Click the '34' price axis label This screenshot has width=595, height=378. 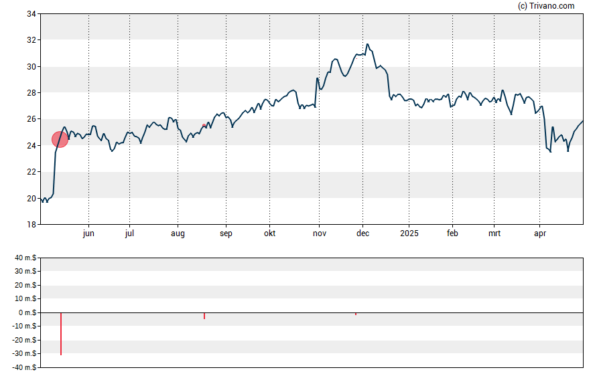pyautogui.click(x=31, y=14)
